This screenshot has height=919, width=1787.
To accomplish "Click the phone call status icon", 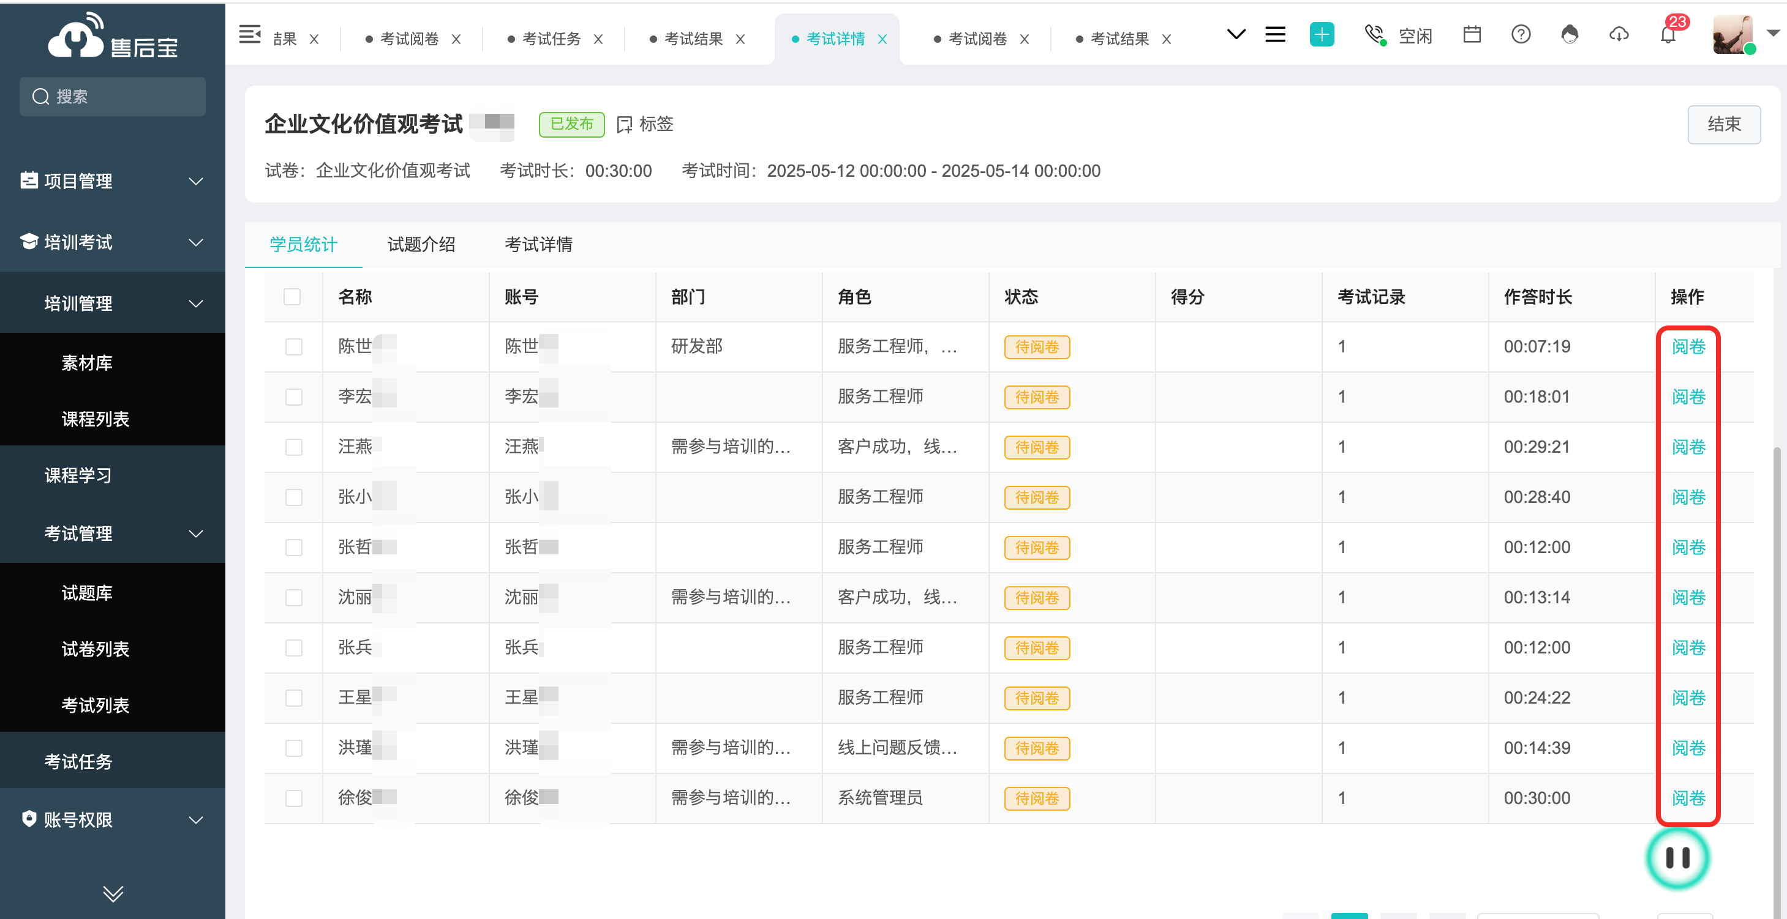I will pos(1374,35).
